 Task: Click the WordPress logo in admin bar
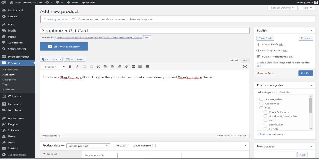pyautogui.click(x=4, y=2)
